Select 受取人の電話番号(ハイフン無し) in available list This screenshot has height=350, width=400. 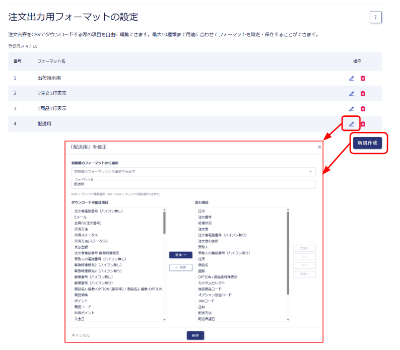tap(100, 259)
